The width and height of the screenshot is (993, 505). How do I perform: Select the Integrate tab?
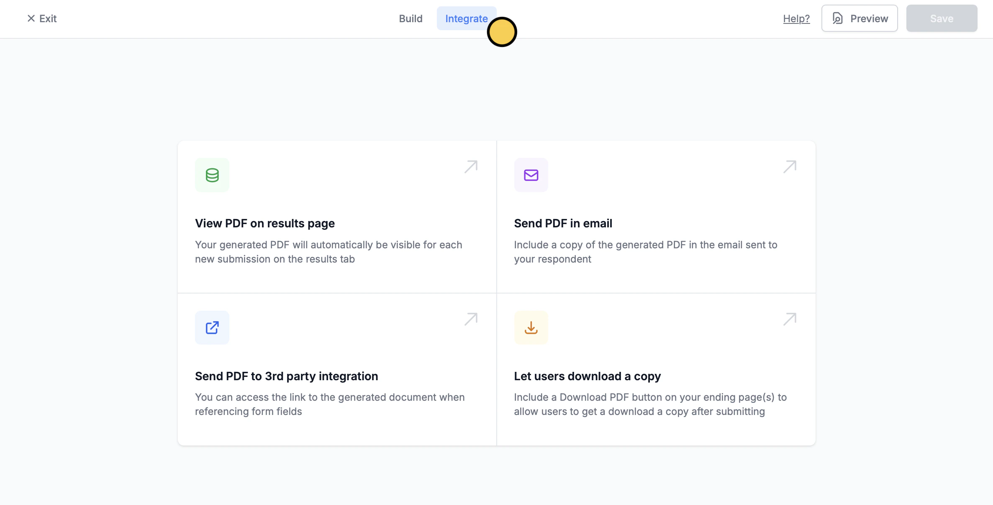pos(466,18)
